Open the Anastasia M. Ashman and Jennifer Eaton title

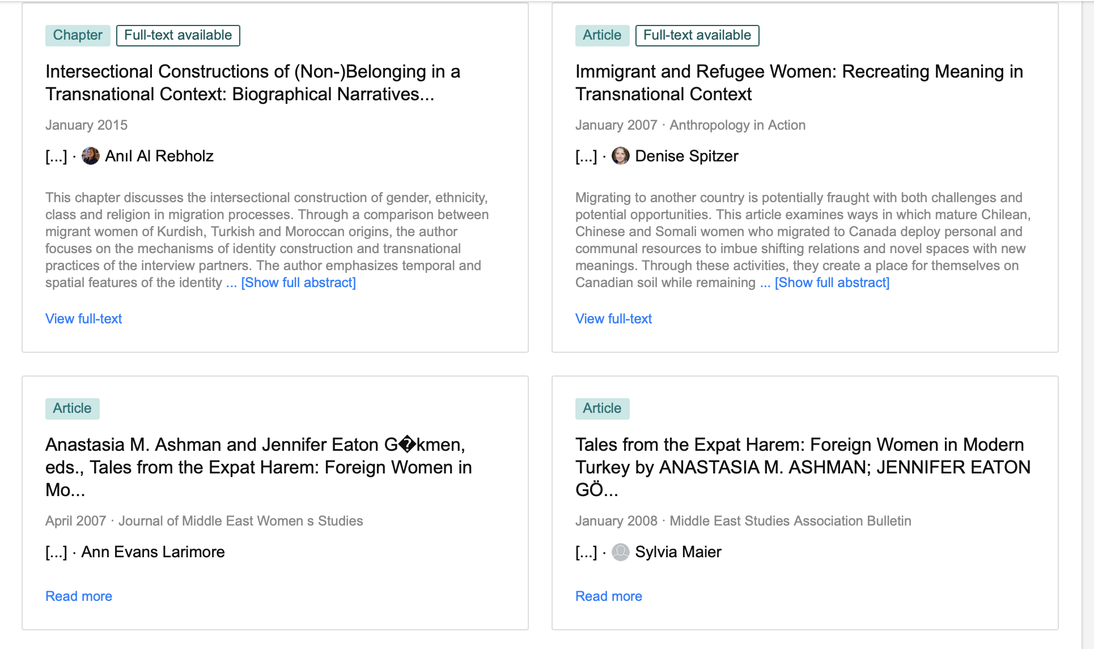click(258, 467)
